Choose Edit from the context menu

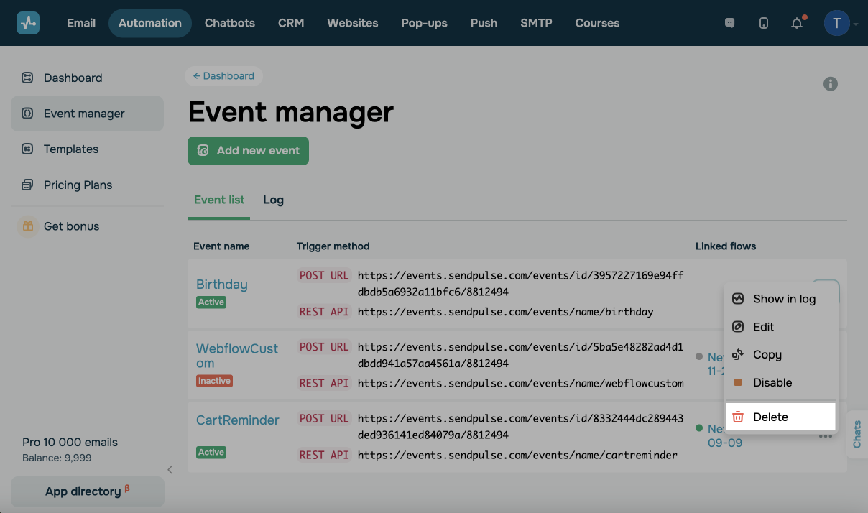(763, 327)
